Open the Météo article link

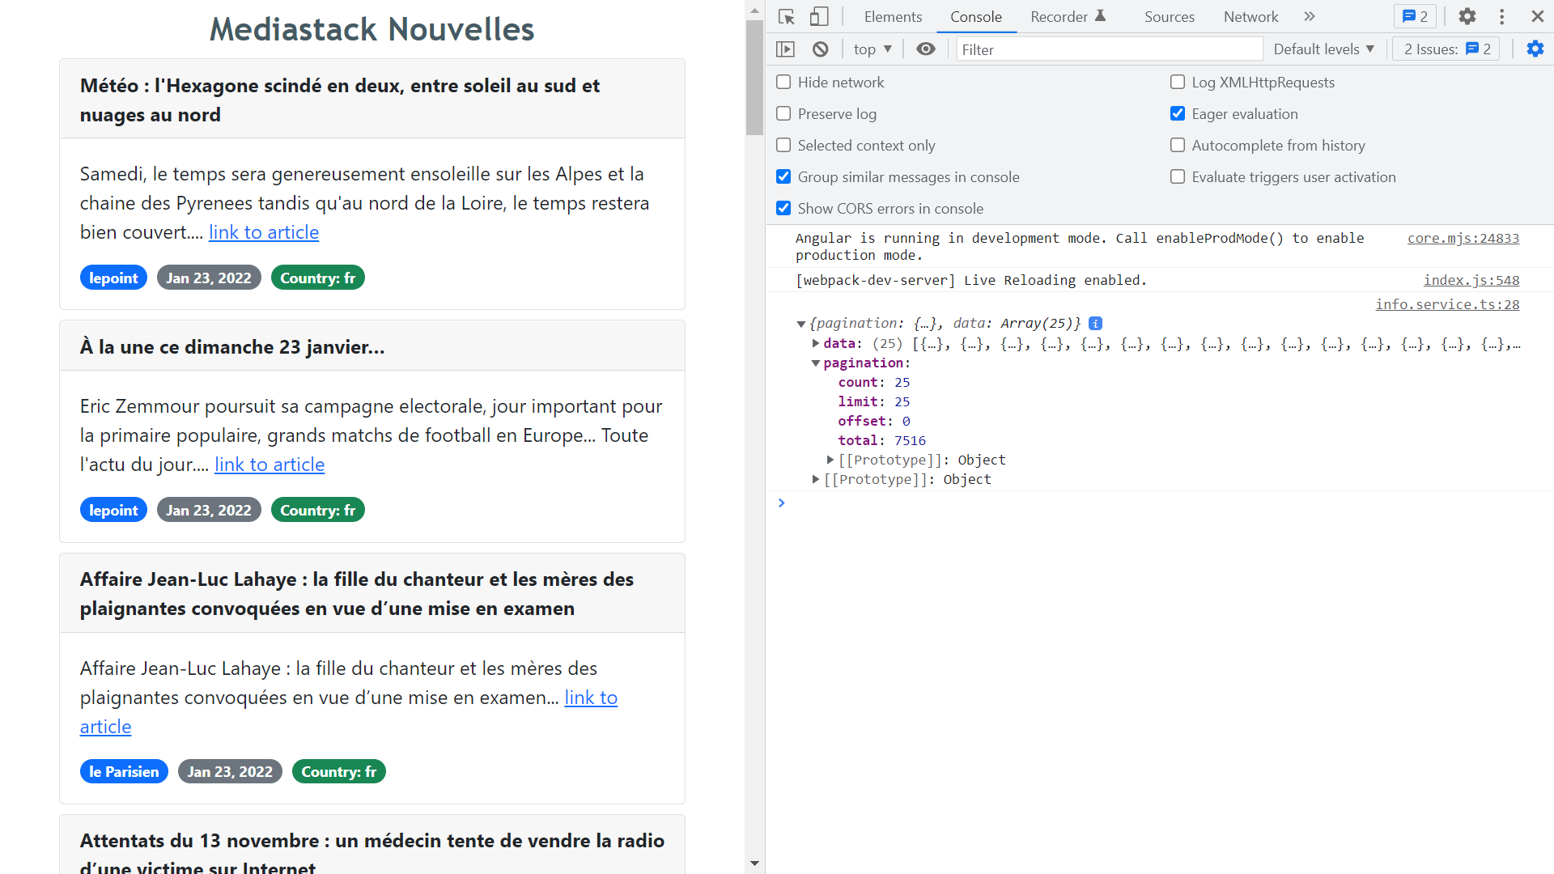click(x=264, y=232)
